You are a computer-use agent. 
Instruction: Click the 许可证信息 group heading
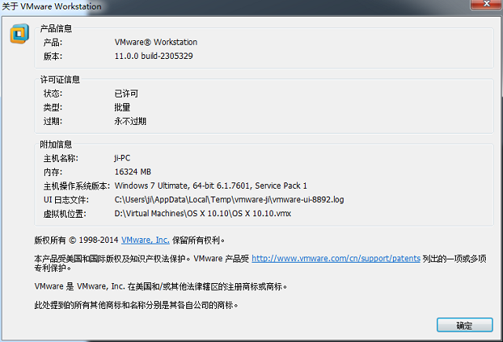point(60,79)
